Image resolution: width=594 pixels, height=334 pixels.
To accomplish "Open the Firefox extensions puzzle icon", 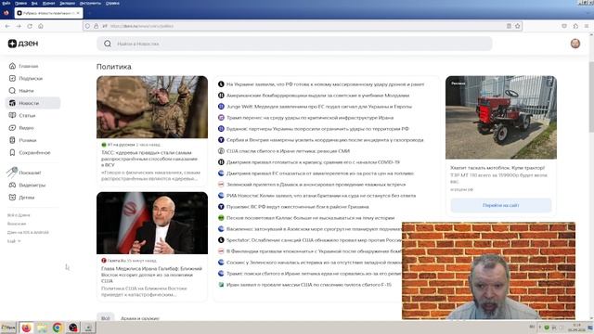I will coord(575,26).
